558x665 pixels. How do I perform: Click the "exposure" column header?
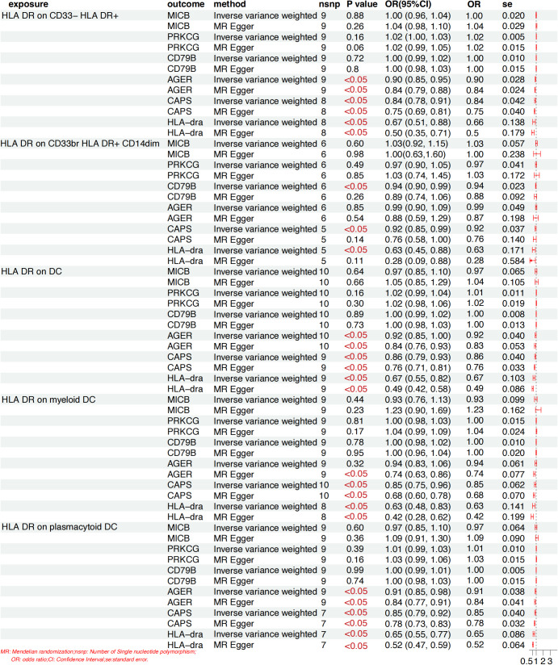(x=28, y=4)
